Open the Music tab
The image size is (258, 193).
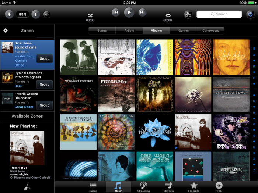pos(118,187)
